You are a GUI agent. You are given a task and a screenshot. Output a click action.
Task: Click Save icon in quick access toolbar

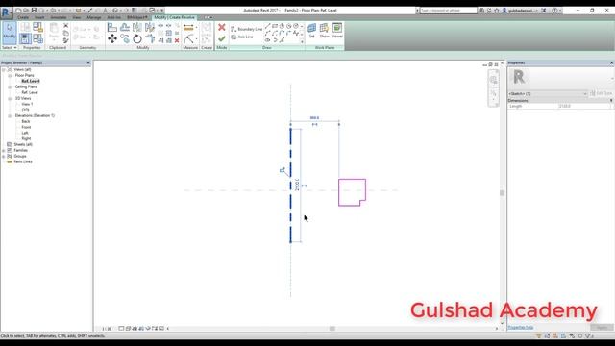pyautogui.click(x=35, y=11)
